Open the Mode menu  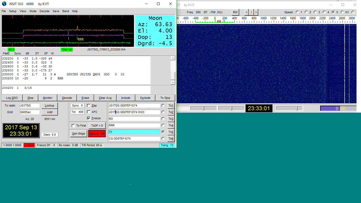33,11
